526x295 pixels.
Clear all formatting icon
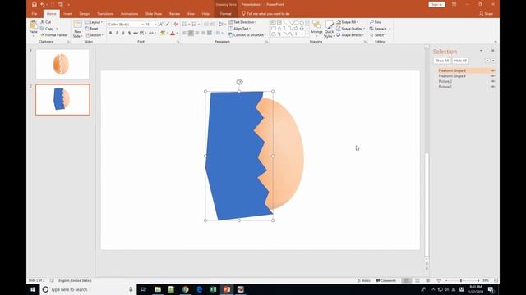pyautogui.click(x=176, y=25)
